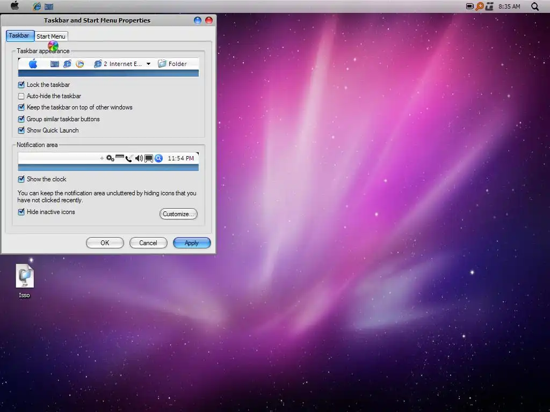Click the speaker volume icon in notification preview
Image resolution: width=550 pixels, height=412 pixels.
click(x=139, y=158)
